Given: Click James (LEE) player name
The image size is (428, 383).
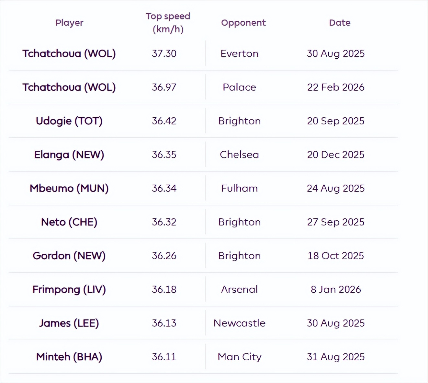Looking at the screenshot, I should 69,323.
